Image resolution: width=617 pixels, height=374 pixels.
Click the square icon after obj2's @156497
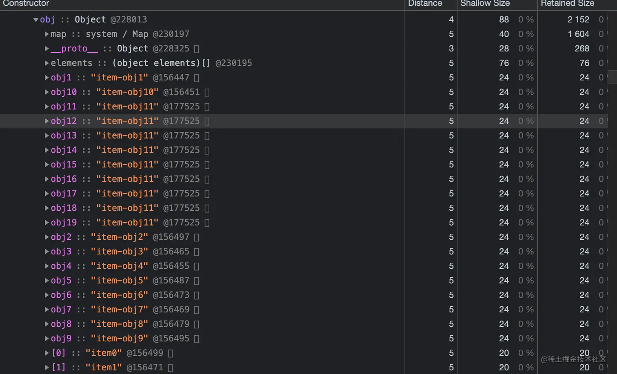coord(197,237)
